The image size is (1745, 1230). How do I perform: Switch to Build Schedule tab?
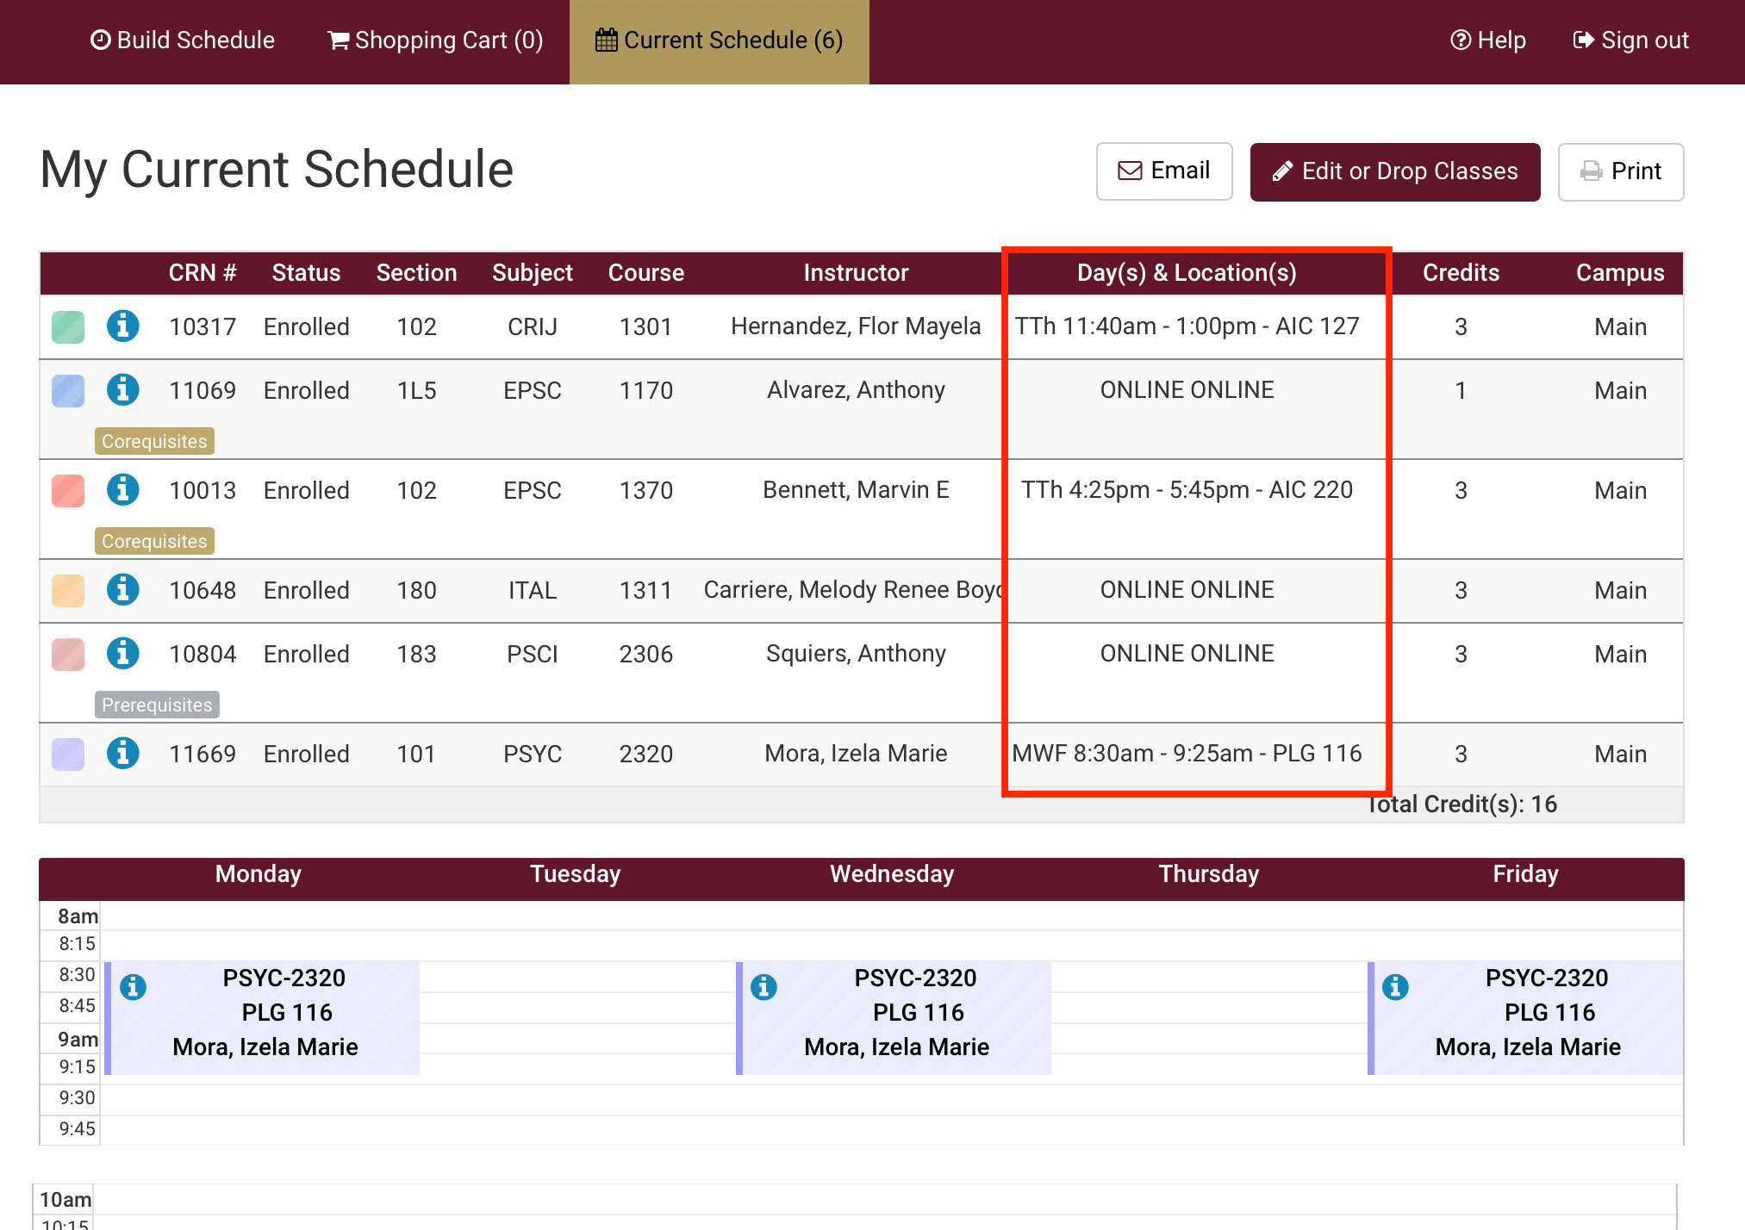click(x=183, y=40)
